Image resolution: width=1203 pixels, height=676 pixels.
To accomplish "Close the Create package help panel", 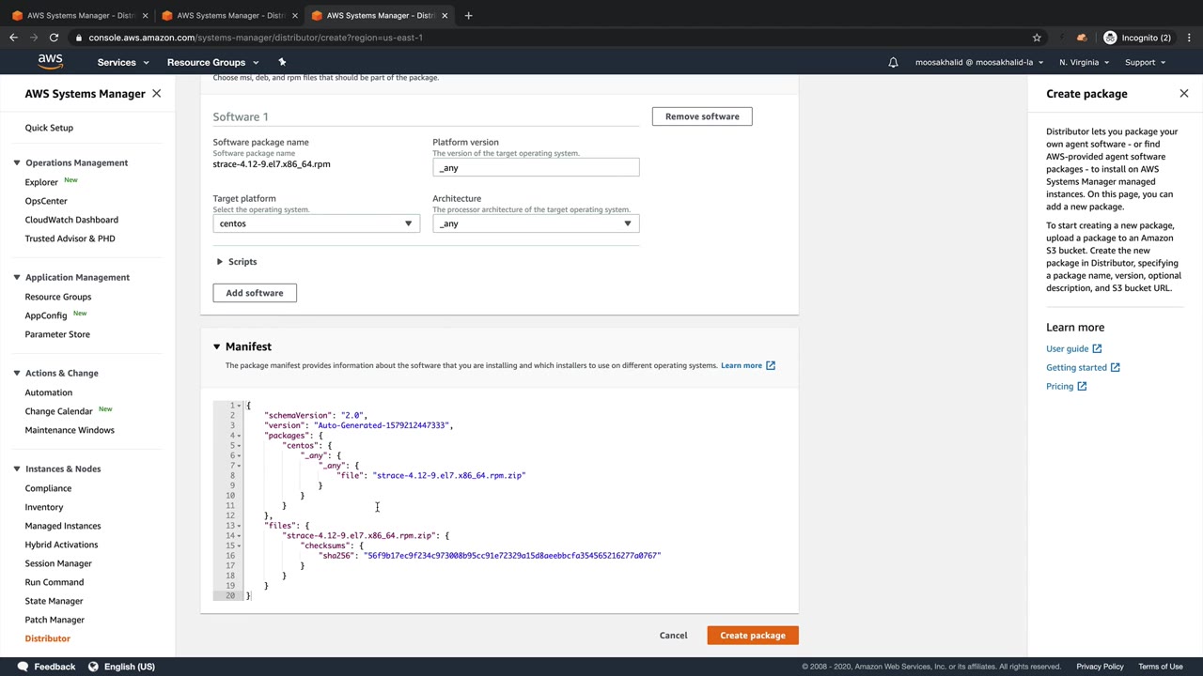I will [1183, 94].
